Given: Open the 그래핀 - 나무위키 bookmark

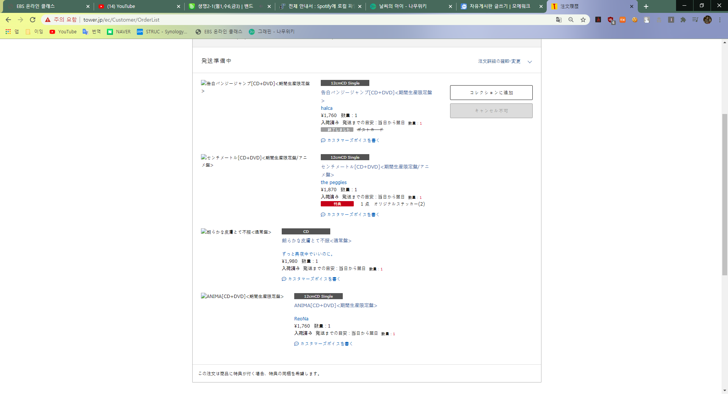Looking at the screenshot, I should (x=272, y=32).
